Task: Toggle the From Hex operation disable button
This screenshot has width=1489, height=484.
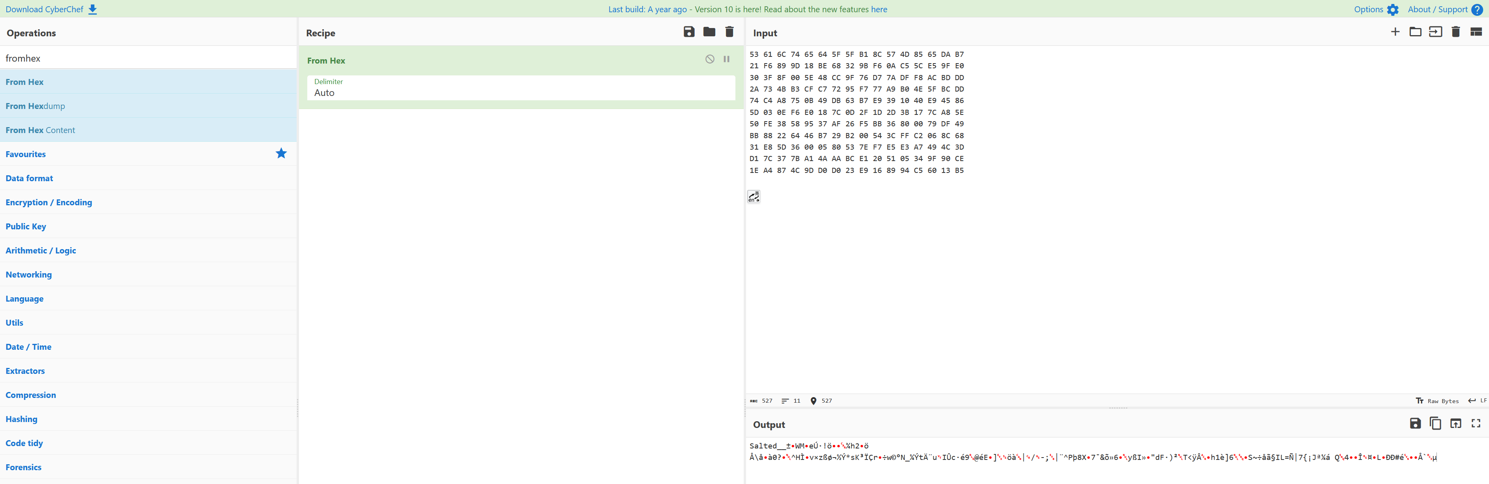Action: pos(709,60)
